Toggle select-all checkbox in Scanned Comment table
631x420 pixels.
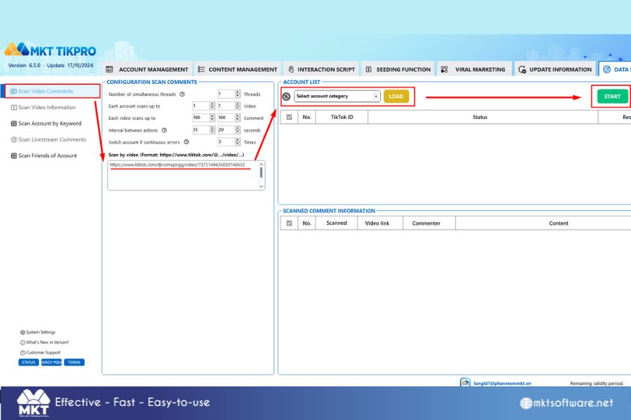point(289,223)
